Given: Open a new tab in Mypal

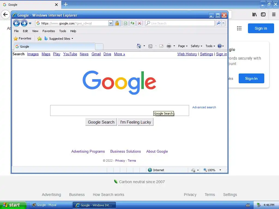Looking at the screenshot, I should [66, 4].
